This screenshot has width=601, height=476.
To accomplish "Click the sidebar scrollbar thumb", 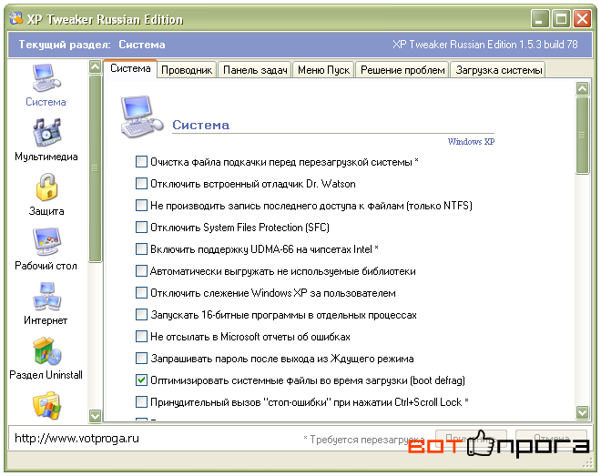I will pyautogui.click(x=95, y=168).
